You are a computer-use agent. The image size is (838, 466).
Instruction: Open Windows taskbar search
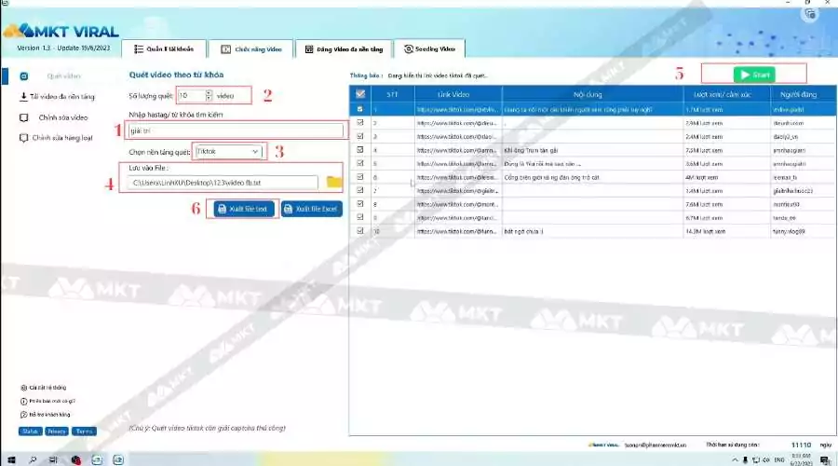(32, 459)
